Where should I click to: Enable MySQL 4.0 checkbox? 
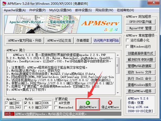pyautogui.click(x=26, y=107)
